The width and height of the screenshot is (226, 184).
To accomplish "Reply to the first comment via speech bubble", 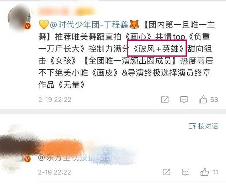I will point(184,99).
